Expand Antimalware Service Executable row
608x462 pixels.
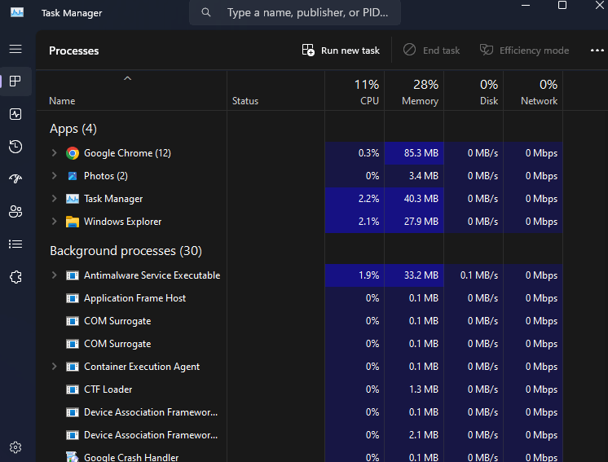(x=55, y=275)
